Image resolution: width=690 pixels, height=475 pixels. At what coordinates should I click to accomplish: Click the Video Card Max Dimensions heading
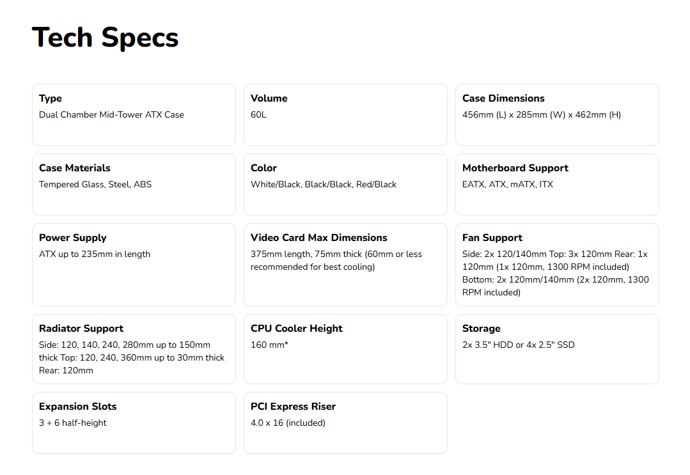(318, 238)
